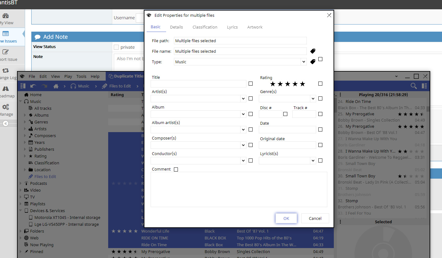Screen dimensions: 442x258
Task: Open Manage gears icon in MantisBT sidebar
Action: 6,110
